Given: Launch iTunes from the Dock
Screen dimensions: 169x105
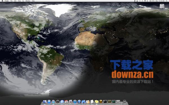Looking at the screenshot, I should point(75,101).
